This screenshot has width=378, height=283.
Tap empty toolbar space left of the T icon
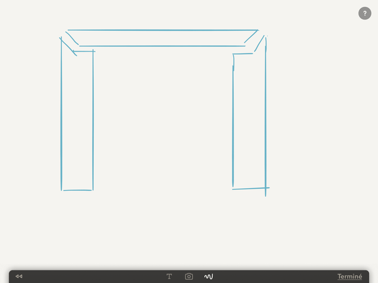point(94,276)
